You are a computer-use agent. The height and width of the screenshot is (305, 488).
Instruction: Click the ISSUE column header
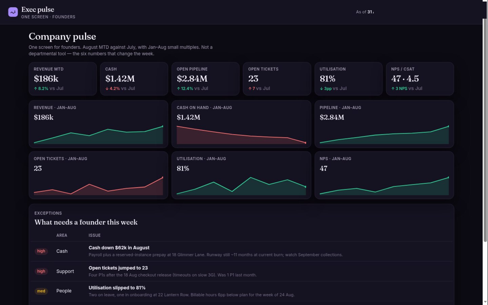(95, 235)
